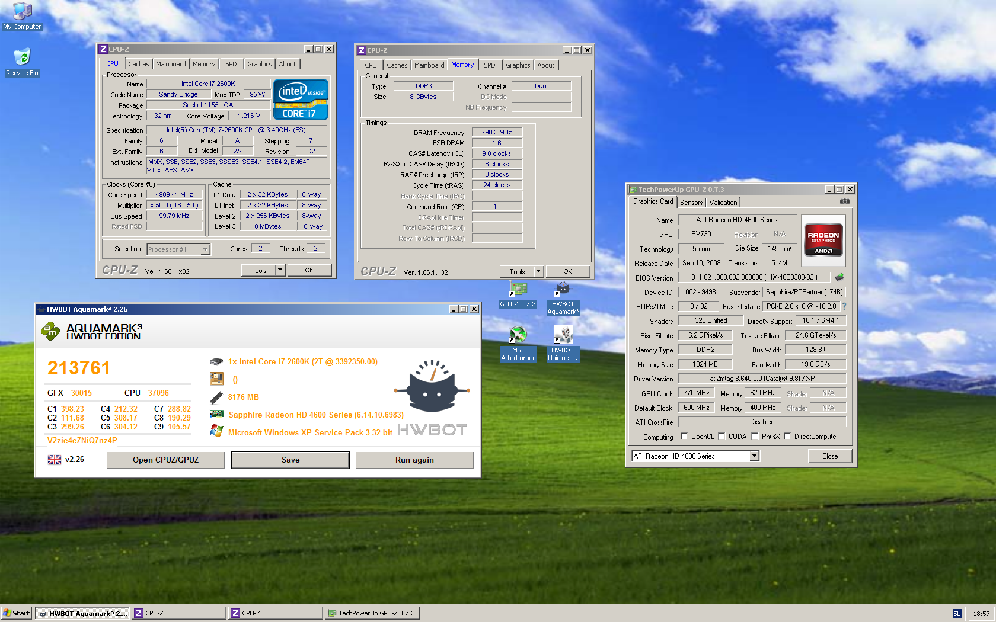Image resolution: width=996 pixels, height=622 pixels.
Task: Open the Graphics tab in Memory CPU-Z window
Action: (x=518, y=65)
